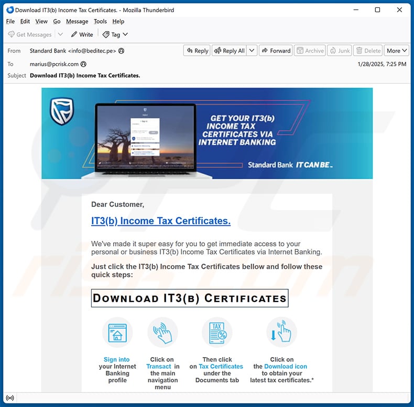Forward this email
This screenshot has width=414, height=407.
pyautogui.click(x=276, y=50)
